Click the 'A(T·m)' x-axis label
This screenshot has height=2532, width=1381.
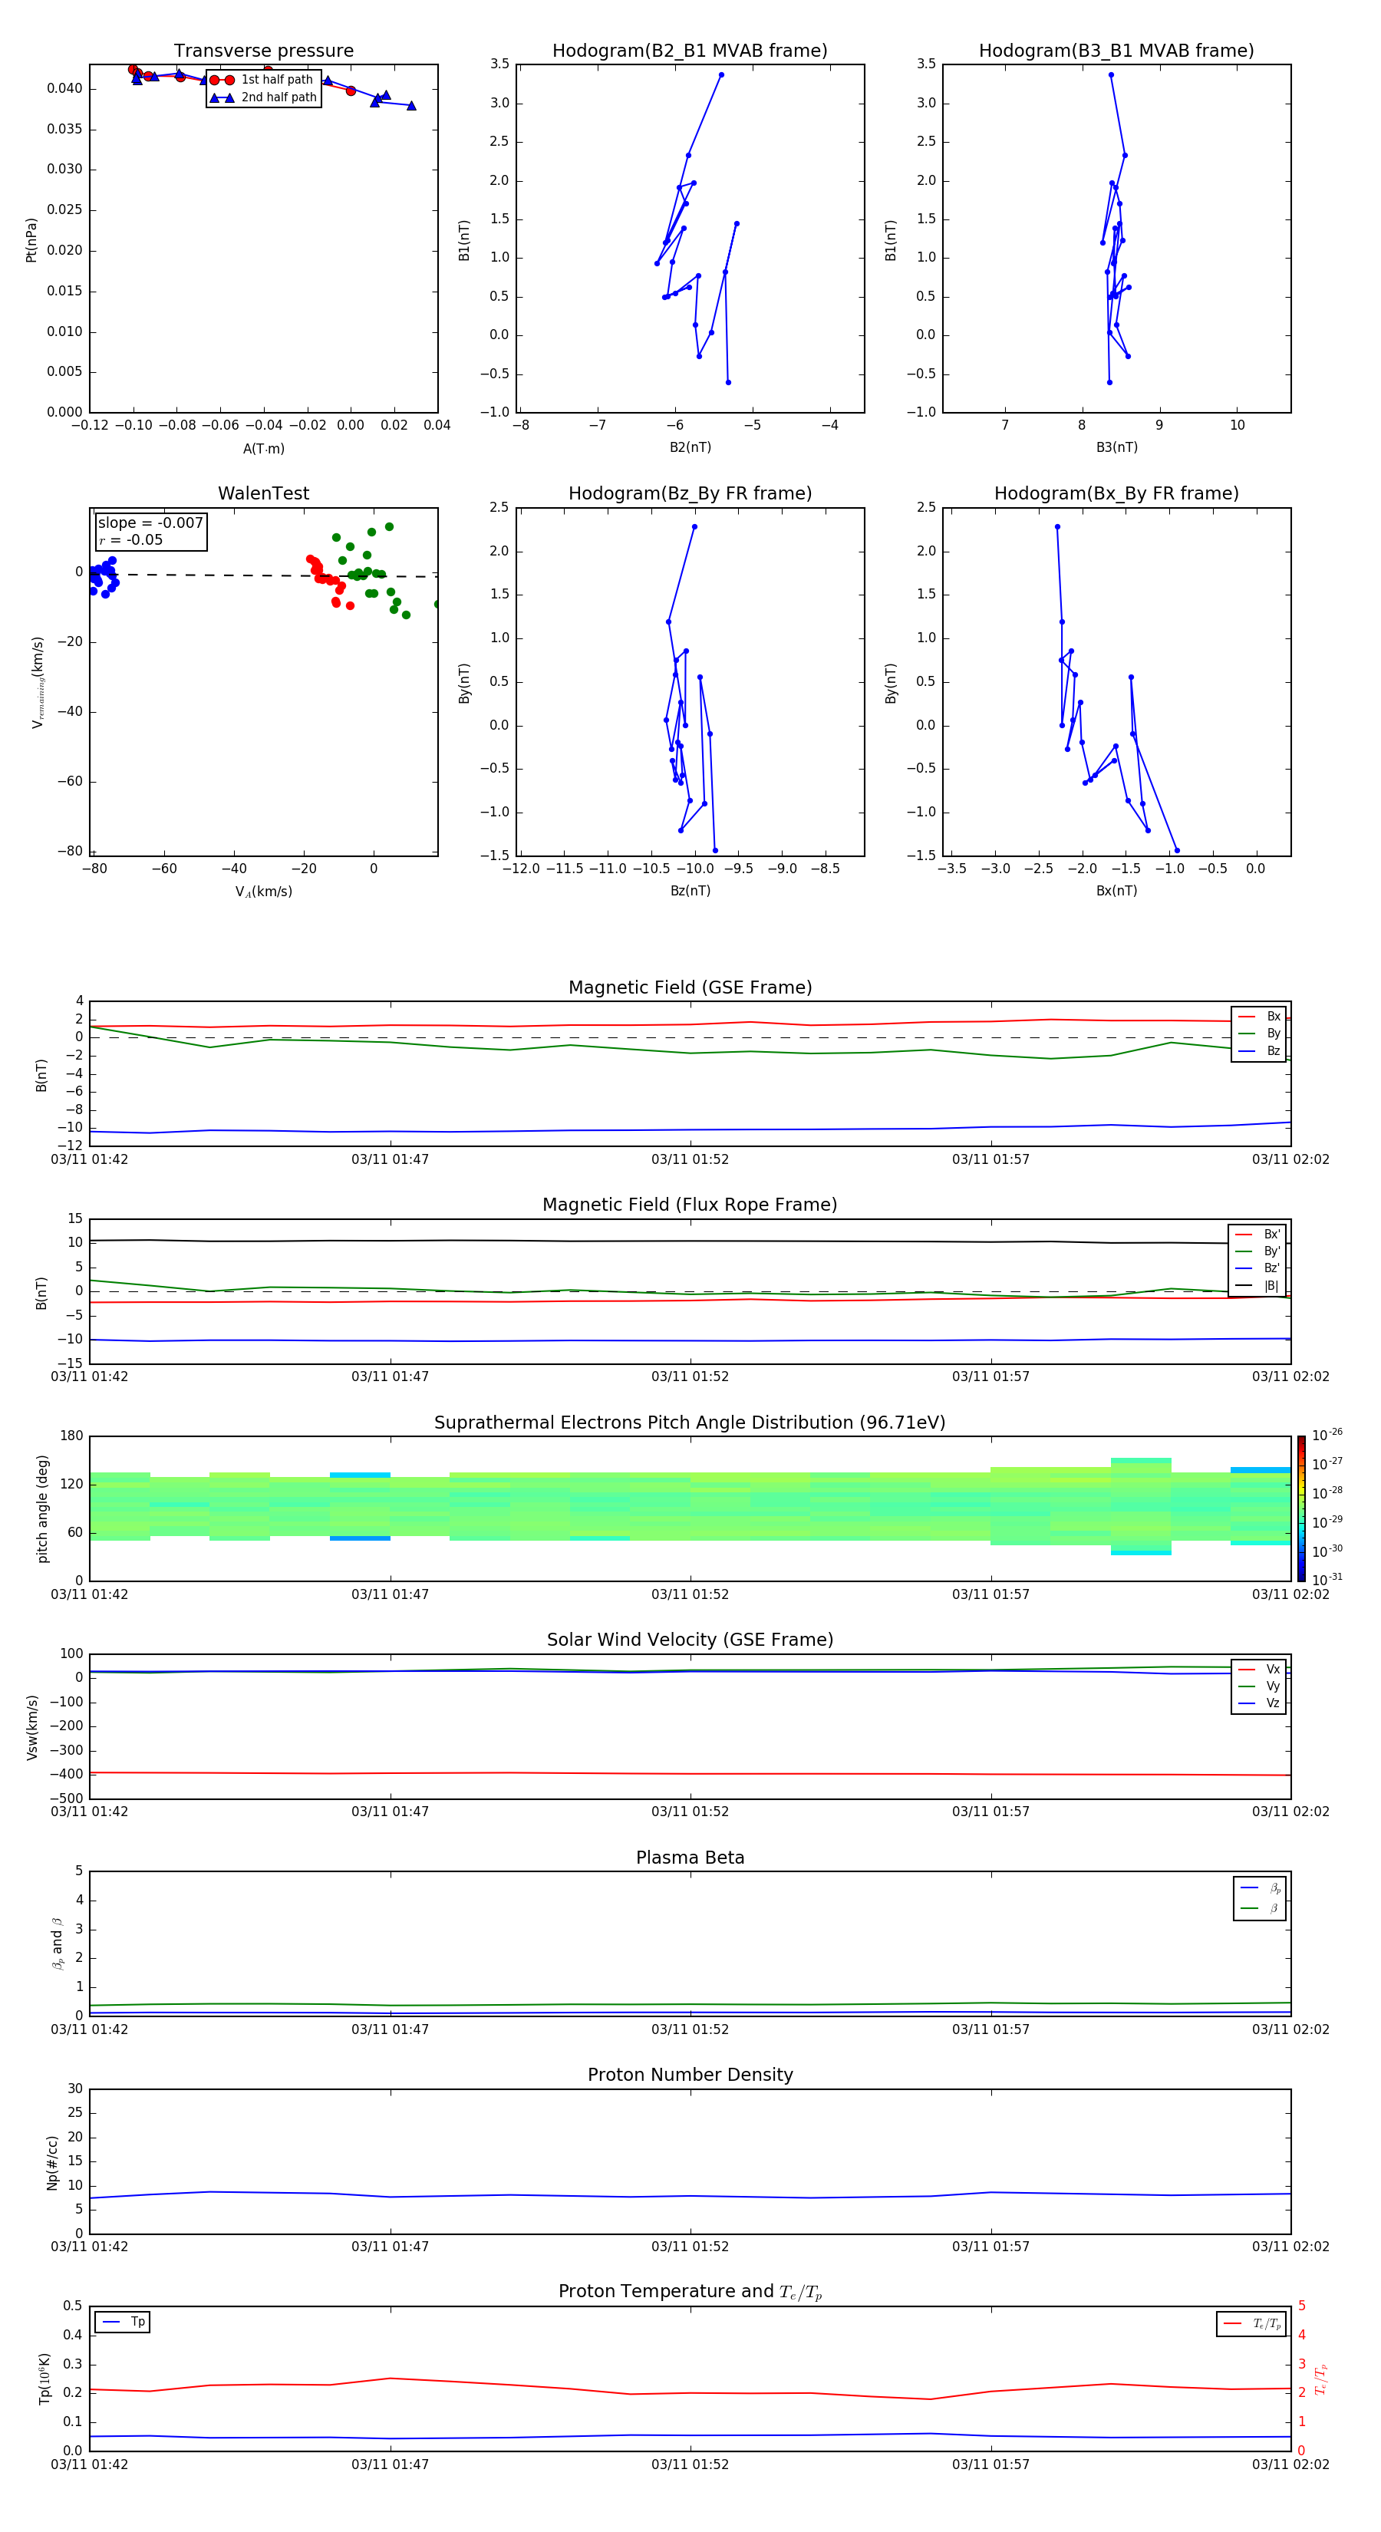263,449
